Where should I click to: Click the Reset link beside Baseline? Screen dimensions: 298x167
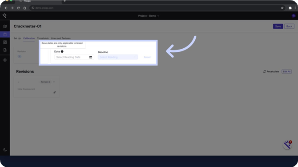click(x=147, y=57)
